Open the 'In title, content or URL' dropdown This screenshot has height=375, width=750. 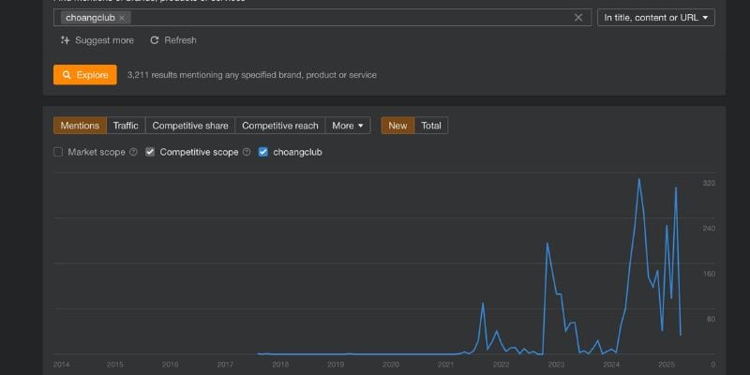655,18
